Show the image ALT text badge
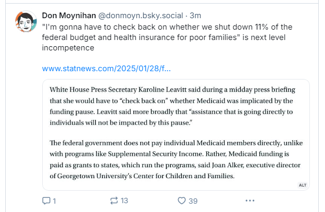The image size is (325, 212). pyautogui.click(x=303, y=184)
